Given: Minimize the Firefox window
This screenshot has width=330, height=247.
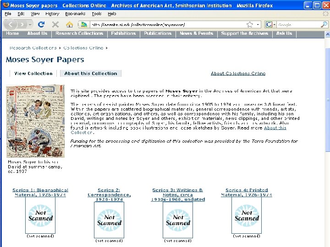Looking at the screenshot, I should tap(308, 5).
